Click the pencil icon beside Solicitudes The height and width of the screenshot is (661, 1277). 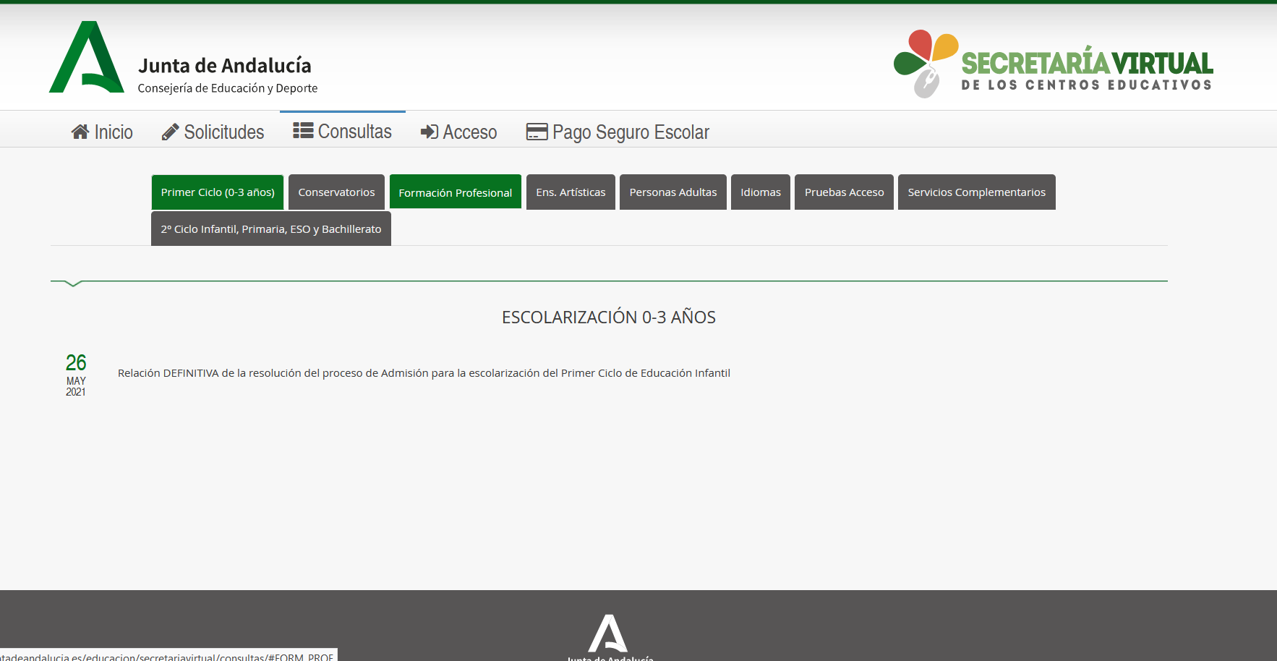[x=170, y=132]
